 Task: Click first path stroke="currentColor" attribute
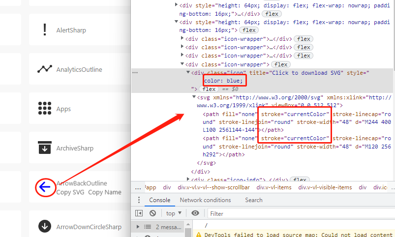point(295,115)
